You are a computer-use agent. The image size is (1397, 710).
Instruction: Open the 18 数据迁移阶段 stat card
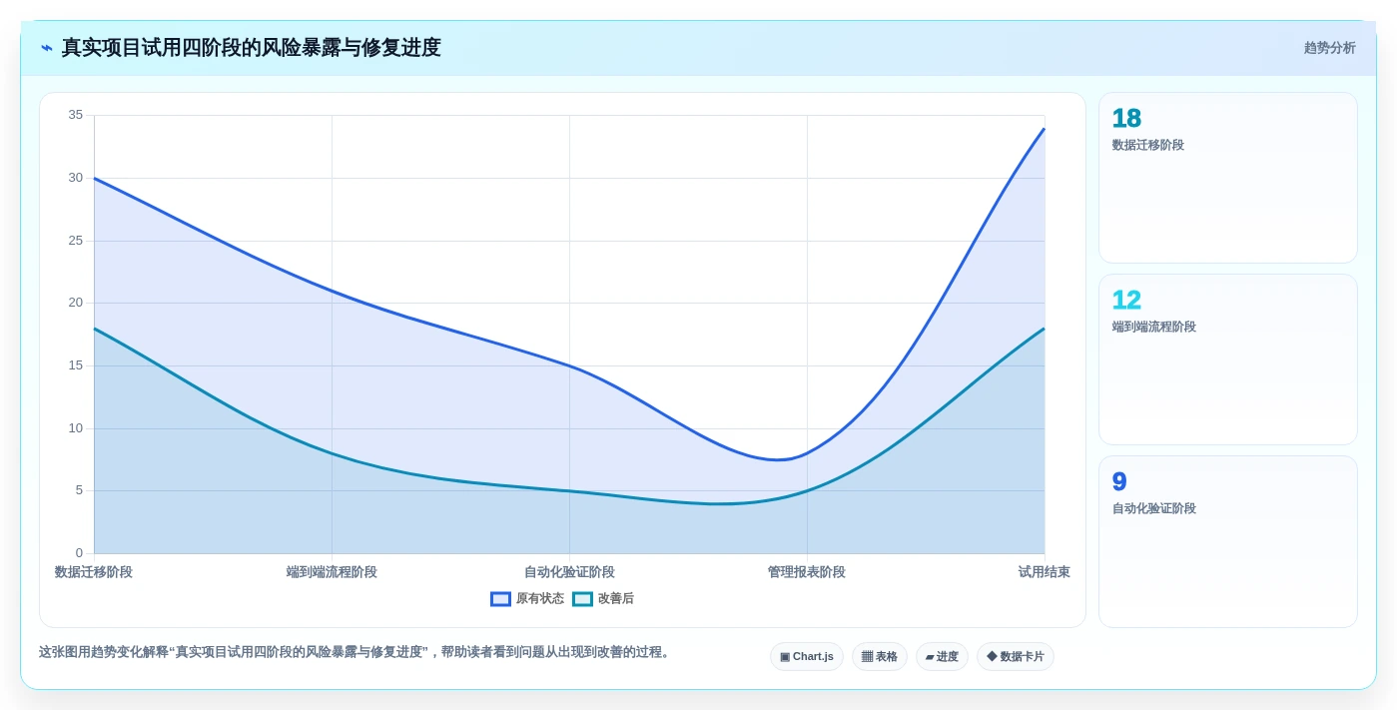coord(1228,178)
